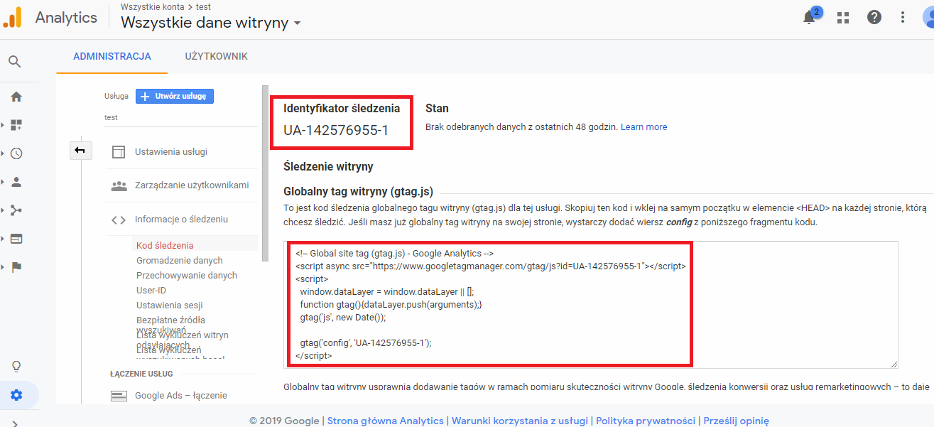Viewport: 934px width, 427px height.
Task: Click the back arrow column button
Action: pyautogui.click(x=80, y=150)
